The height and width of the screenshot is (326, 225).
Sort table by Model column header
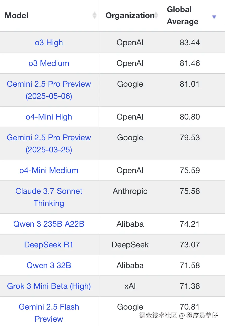pyautogui.click(x=16, y=15)
